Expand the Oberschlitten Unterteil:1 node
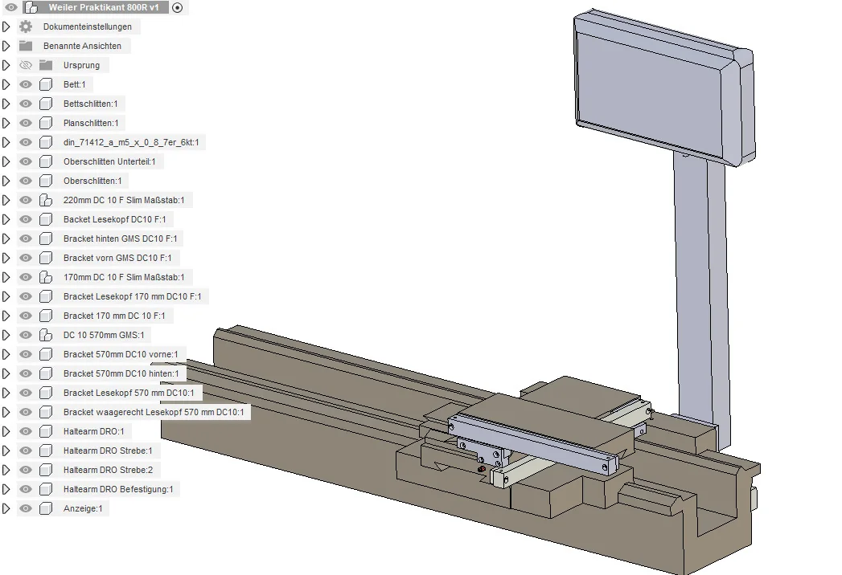 click(x=6, y=161)
